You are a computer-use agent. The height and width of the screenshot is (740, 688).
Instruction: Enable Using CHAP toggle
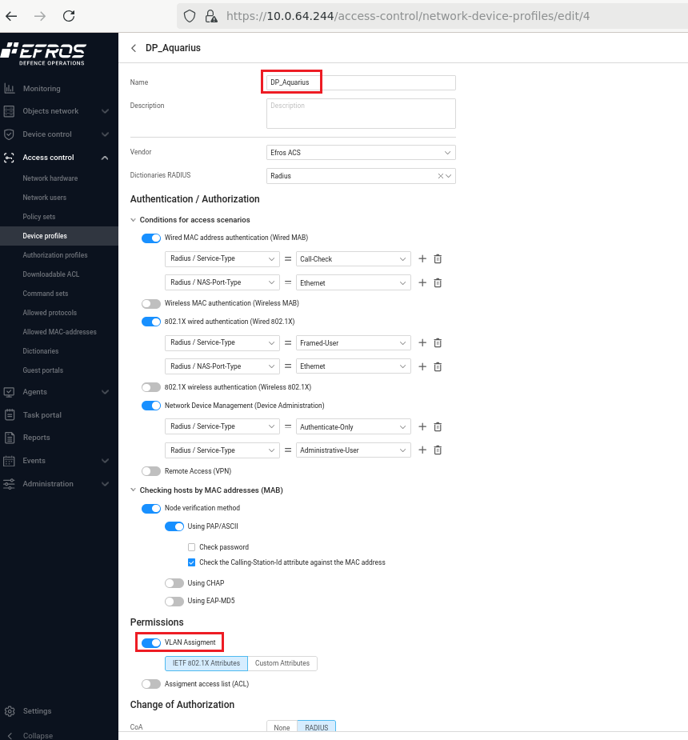pyautogui.click(x=174, y=583)
